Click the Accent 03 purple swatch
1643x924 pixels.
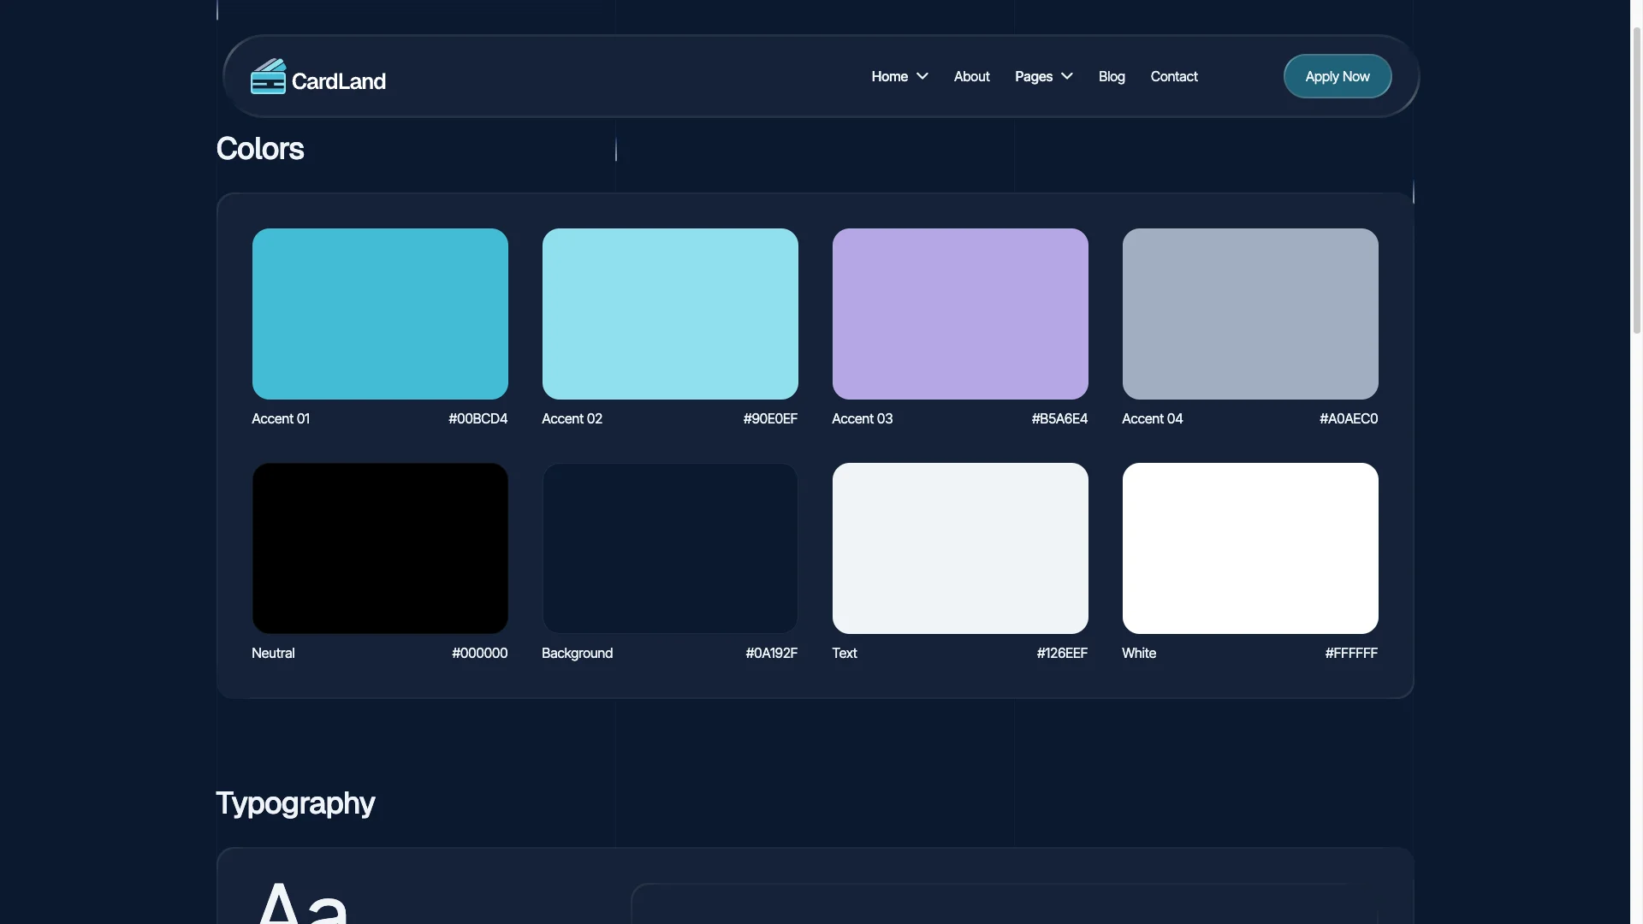click(x=959, y=314)
